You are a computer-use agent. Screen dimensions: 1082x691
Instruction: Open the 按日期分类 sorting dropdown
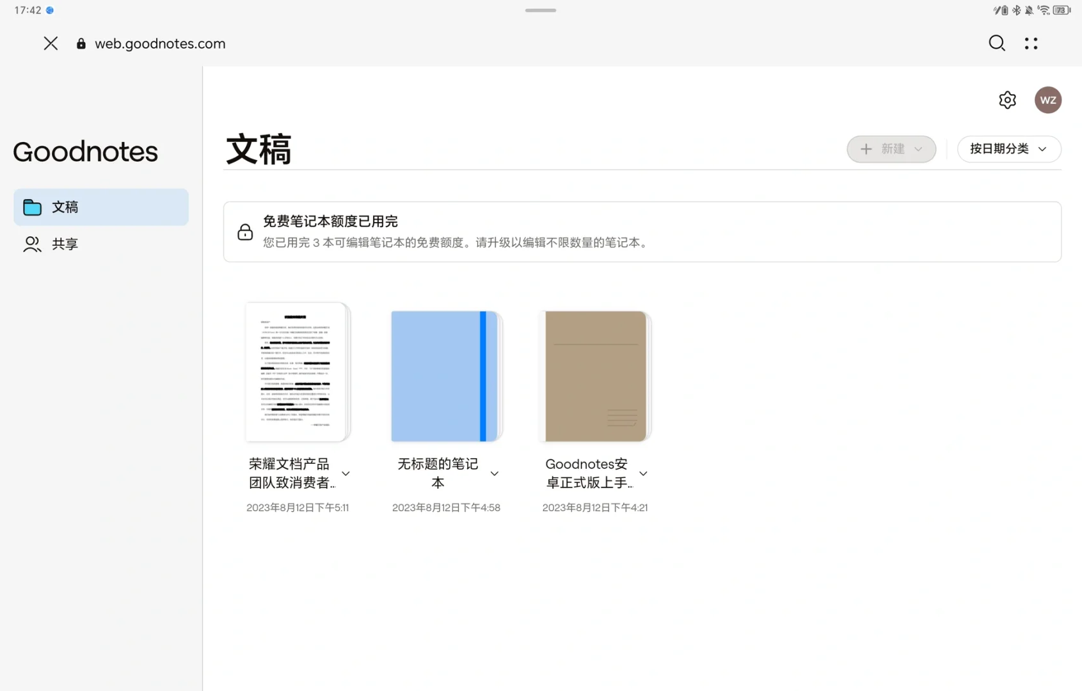[x=1008, y=148]
